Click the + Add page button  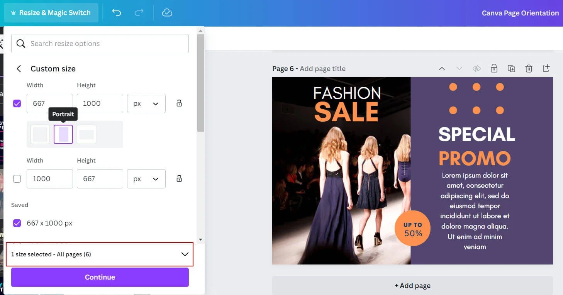coord(412,286)
